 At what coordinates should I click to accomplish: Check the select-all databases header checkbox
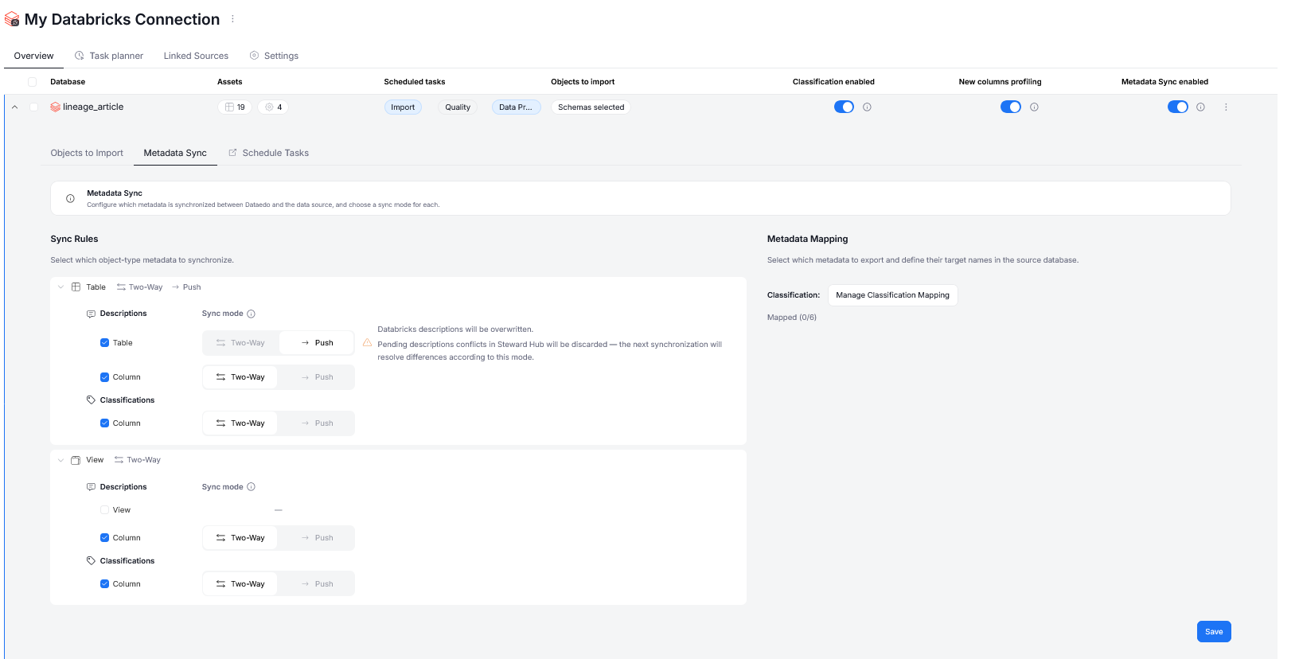click(x=32, y=82)
